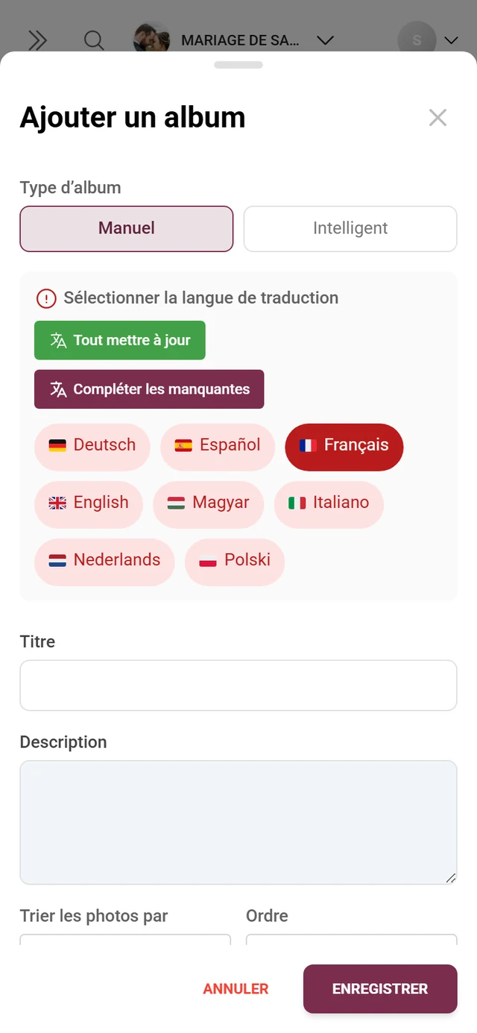This screenshot has width=477, height=1033.
Task: Expand the user account chevron
Action: click(x=451, y=40)
